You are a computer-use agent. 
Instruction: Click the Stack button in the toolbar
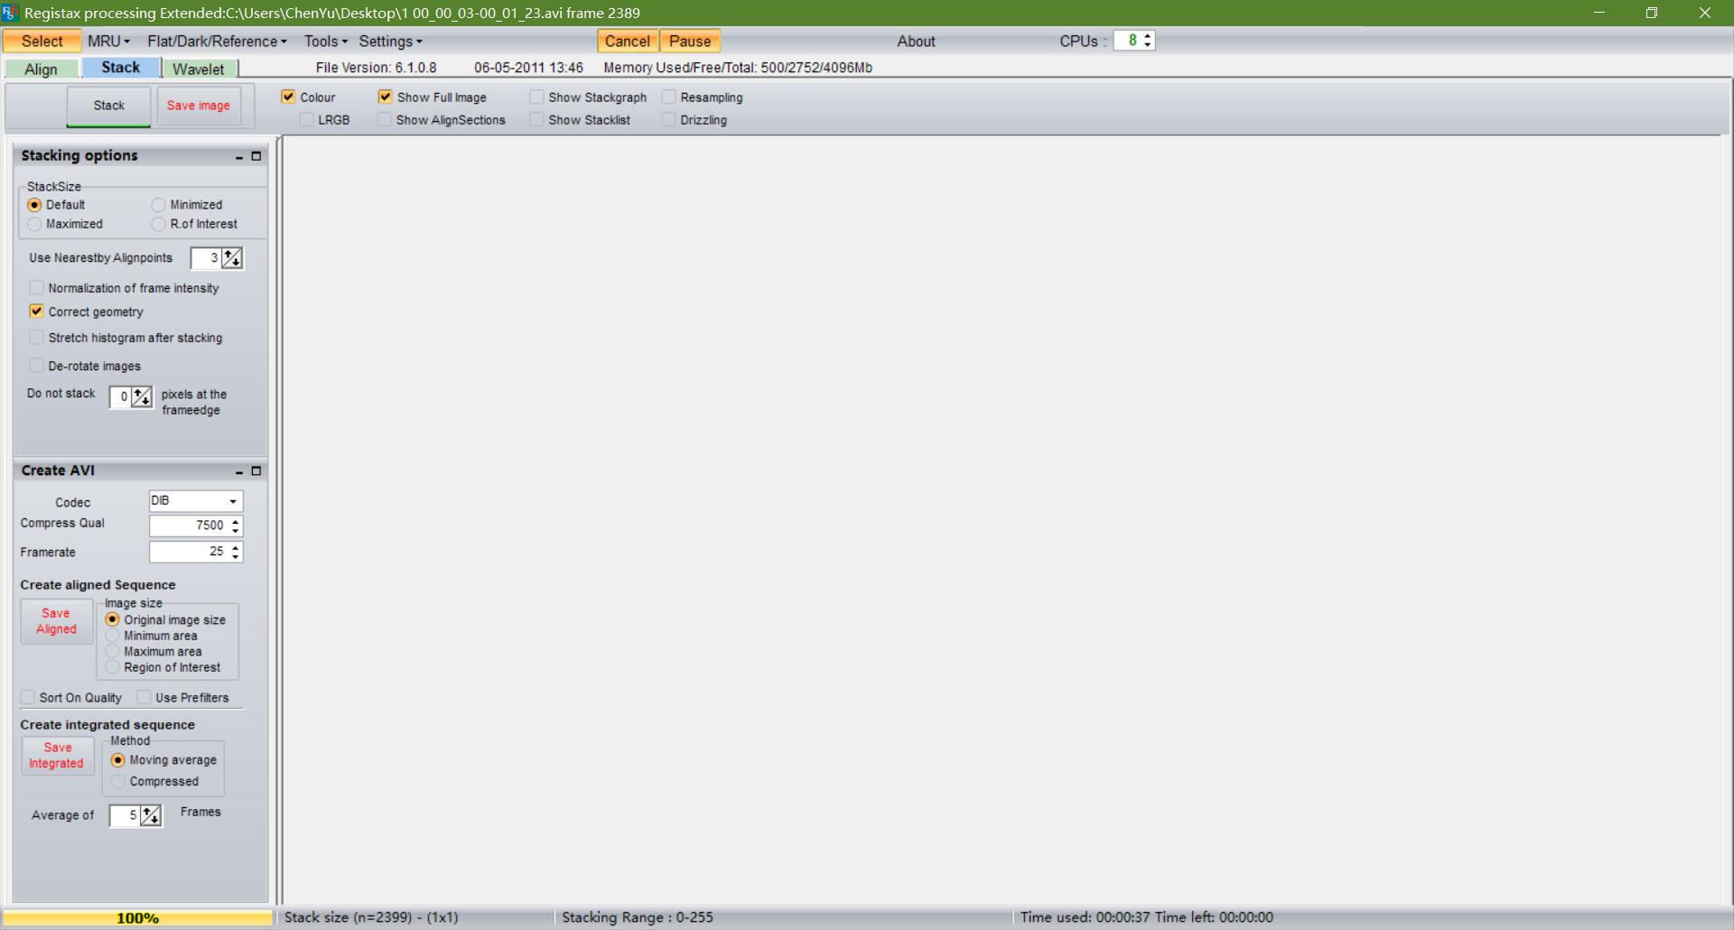pyautogui.click(x=108, y=106)
